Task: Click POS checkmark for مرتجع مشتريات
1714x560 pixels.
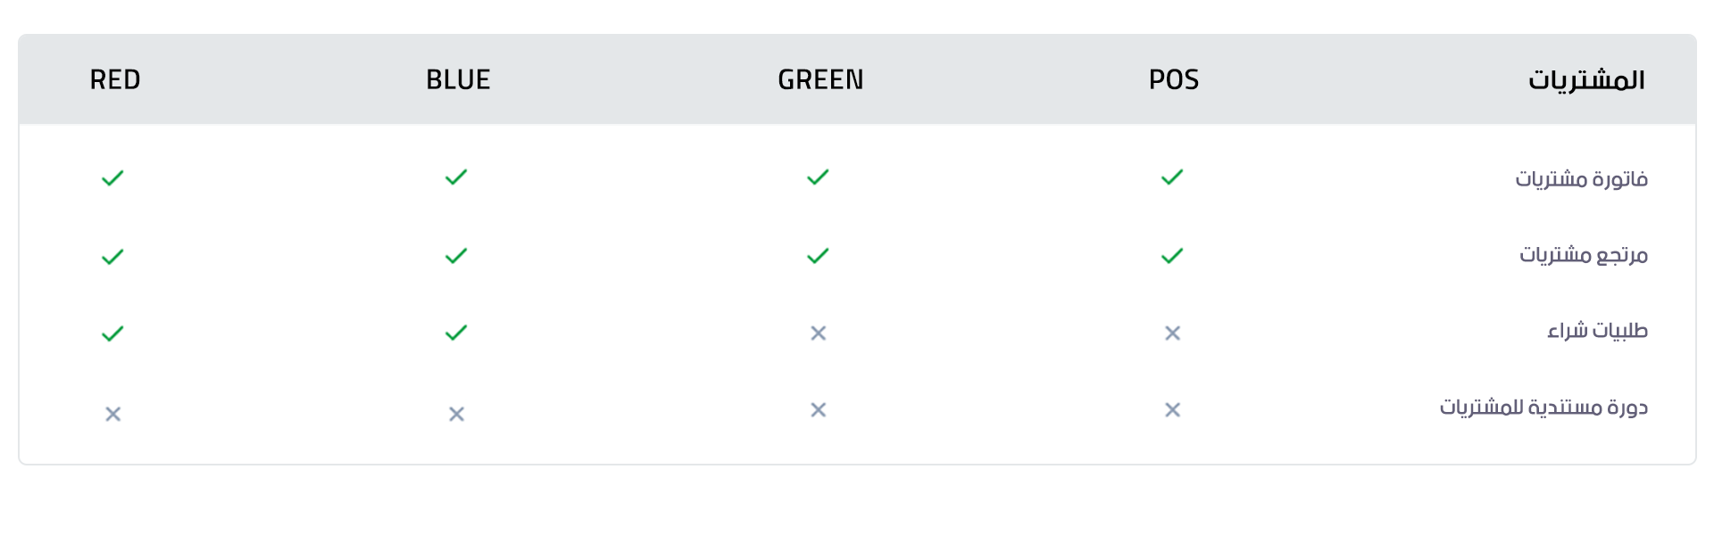Action: click(1172, 257)
